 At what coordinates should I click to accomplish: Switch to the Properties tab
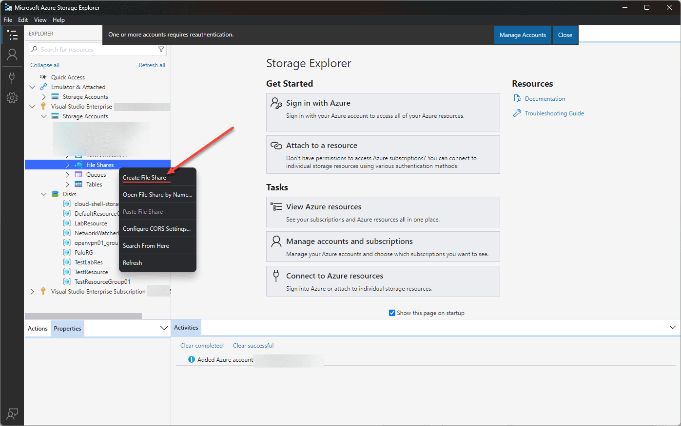point(67,328)
